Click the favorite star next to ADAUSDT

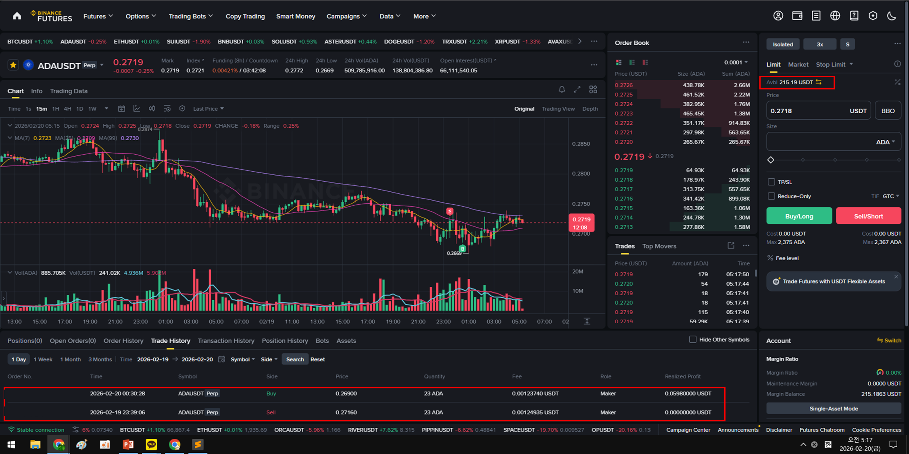13,65
